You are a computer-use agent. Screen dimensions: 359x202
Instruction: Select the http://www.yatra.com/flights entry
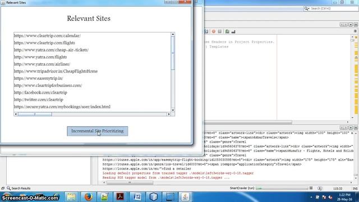[x=40, y=57]
